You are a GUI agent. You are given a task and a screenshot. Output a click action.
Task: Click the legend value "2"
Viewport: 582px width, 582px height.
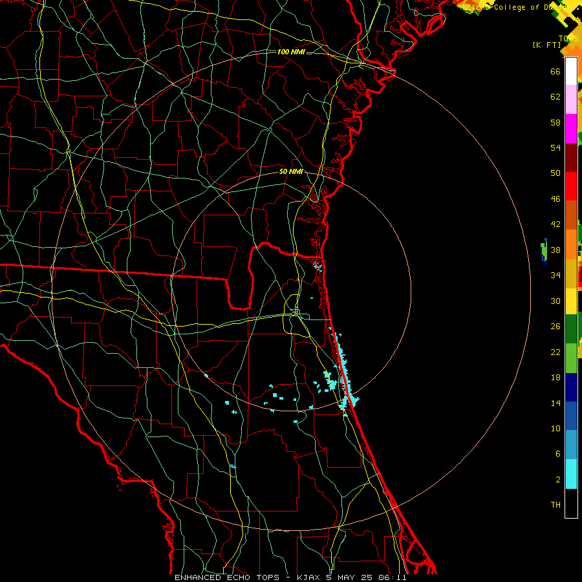click(557, 480)
